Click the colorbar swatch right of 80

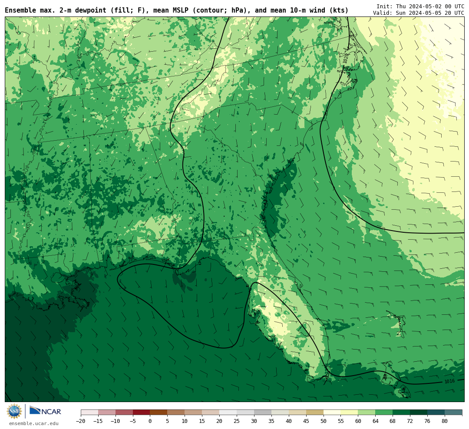[x=454, y=412]
